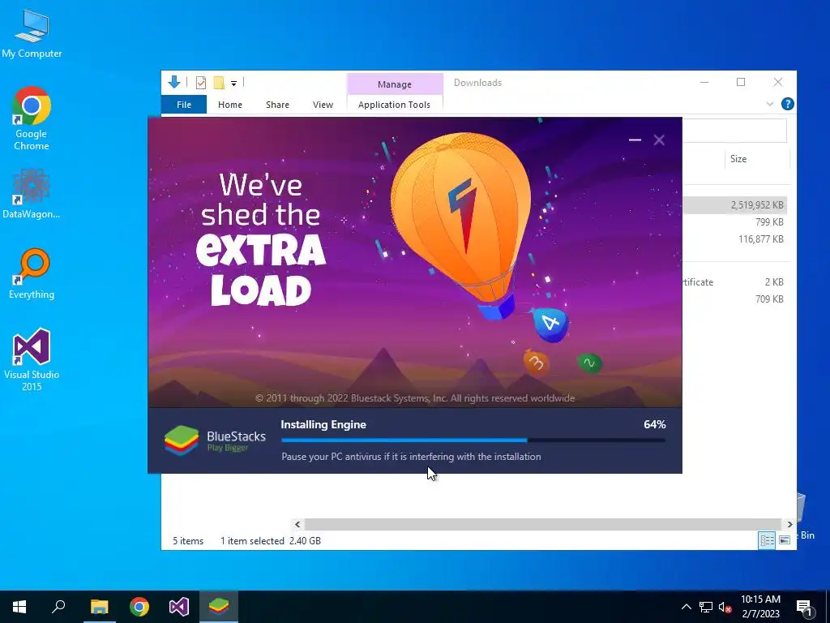Open taskbar search magnifier
Viewport: 830px width, 623px height.
(58, 607)
